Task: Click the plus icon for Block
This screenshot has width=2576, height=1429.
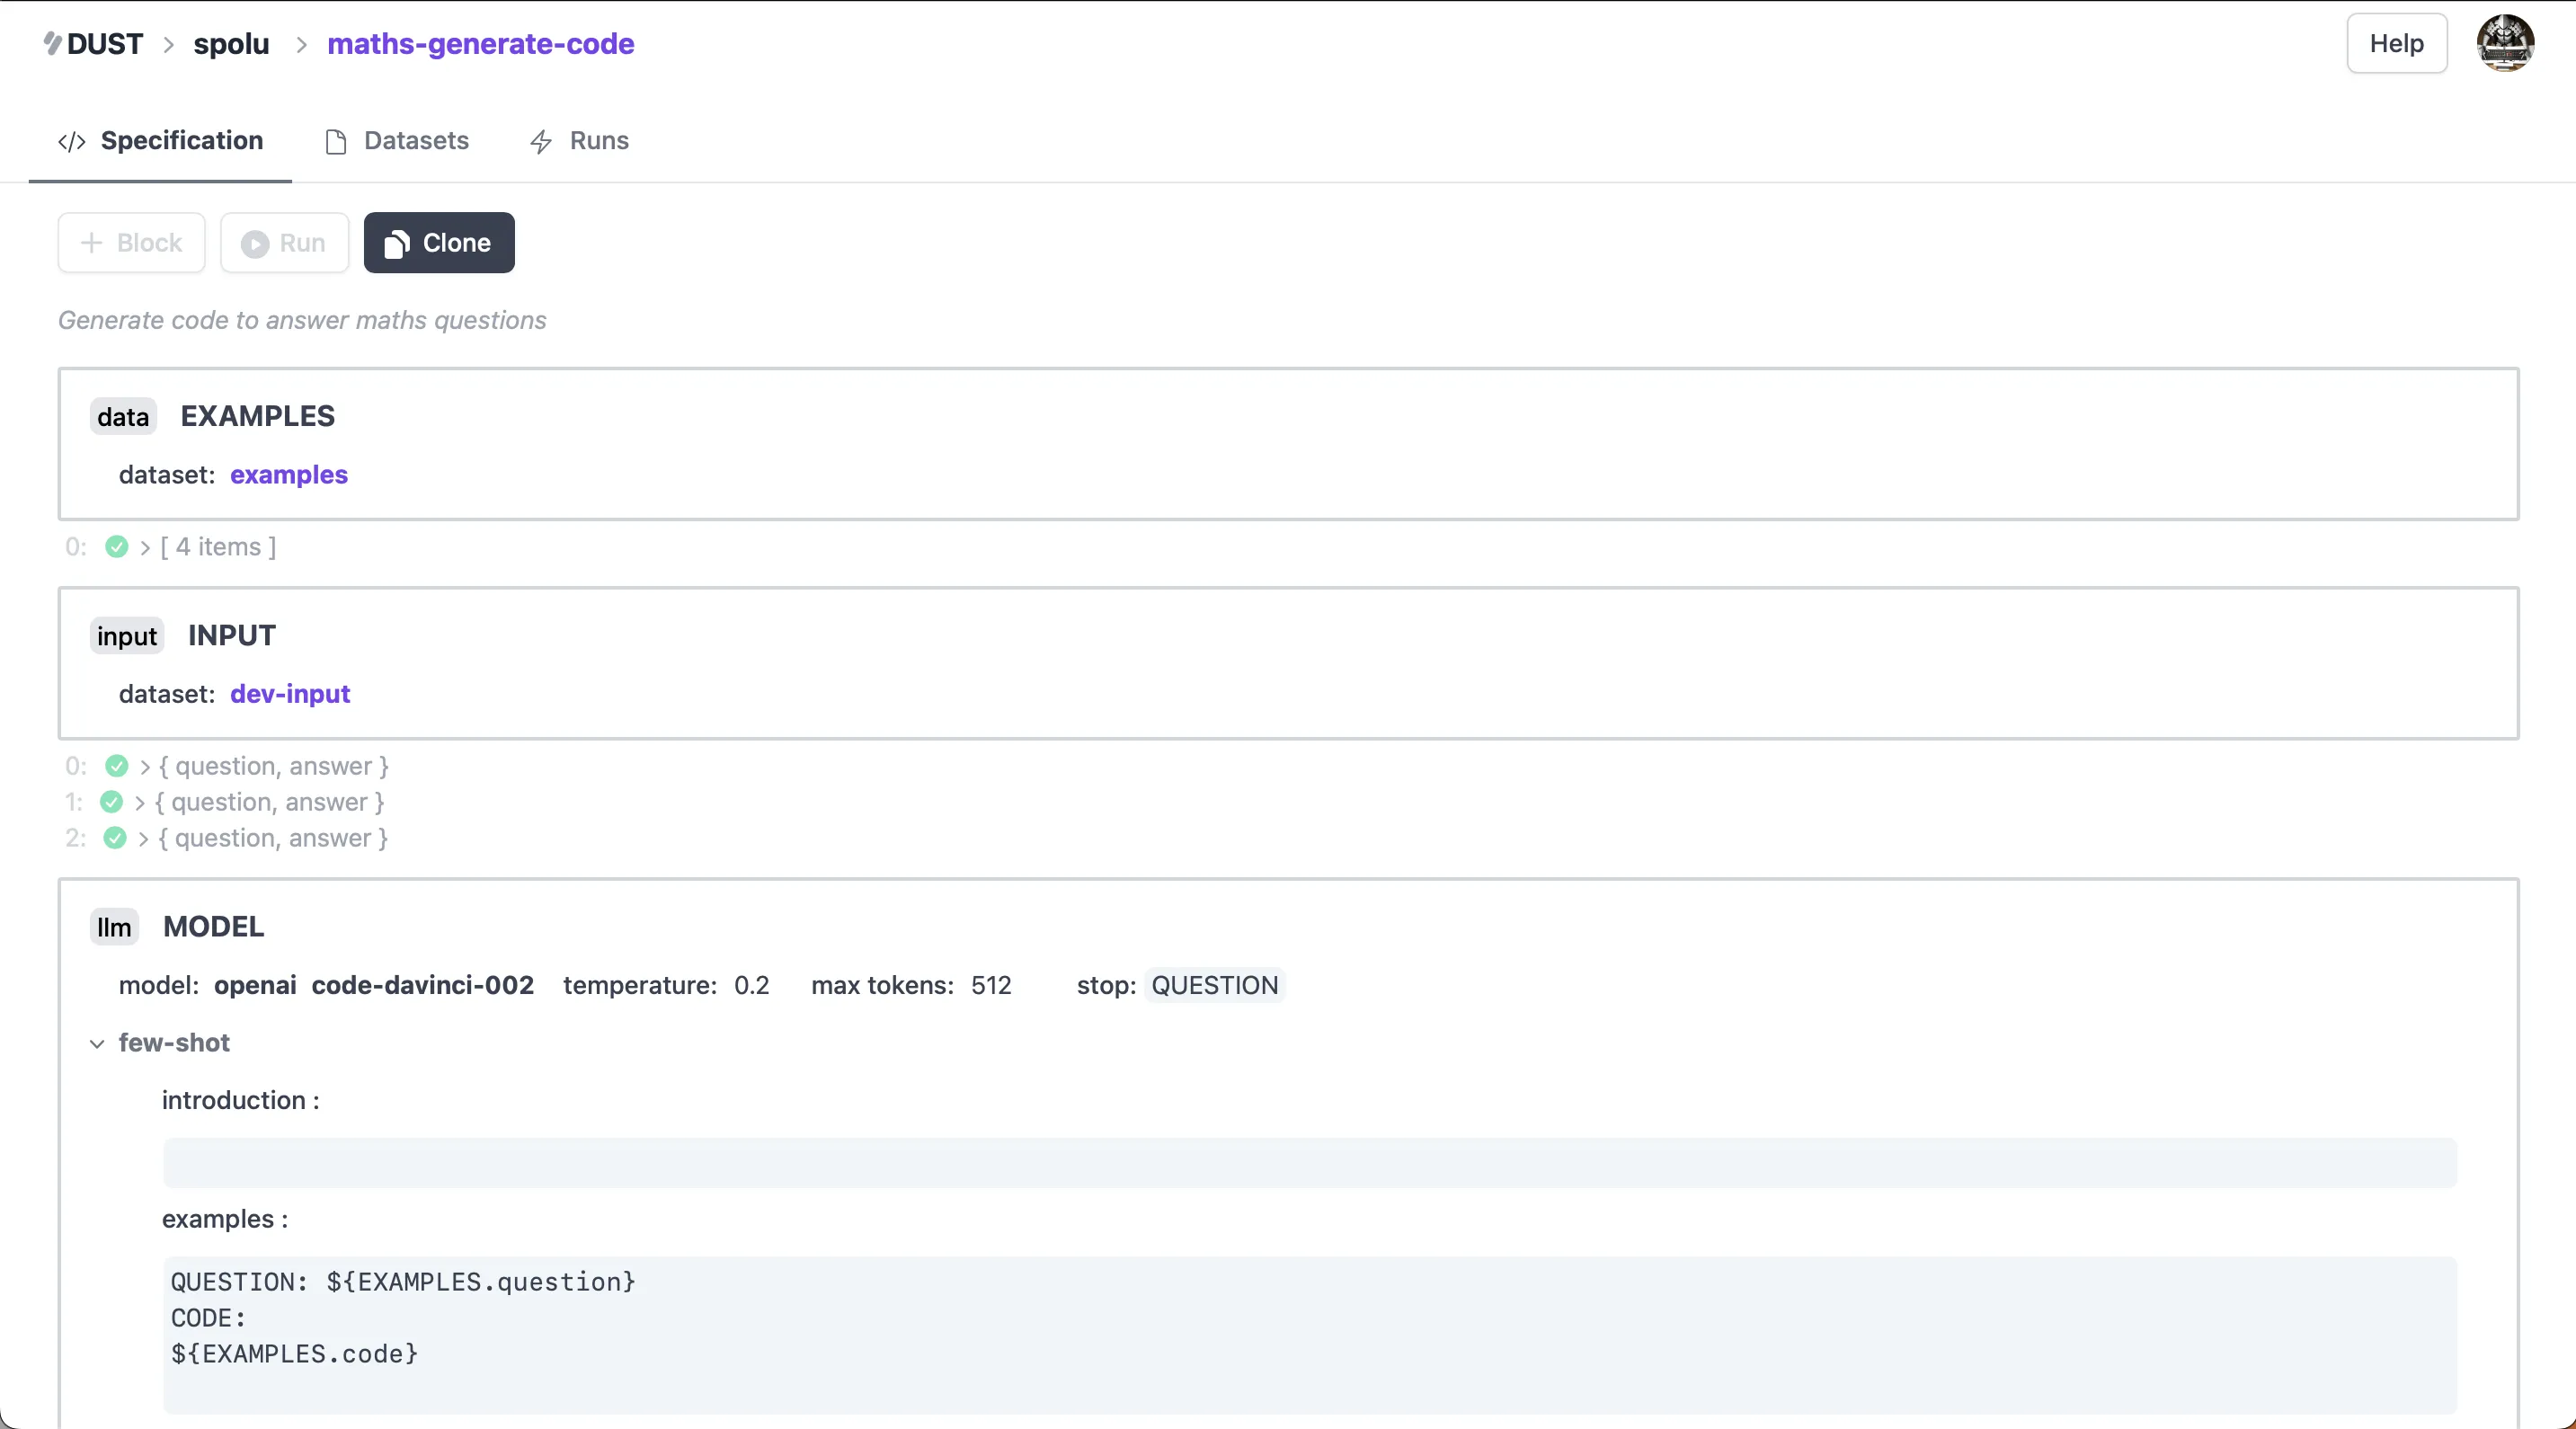Action: click(x=91, y=243)
